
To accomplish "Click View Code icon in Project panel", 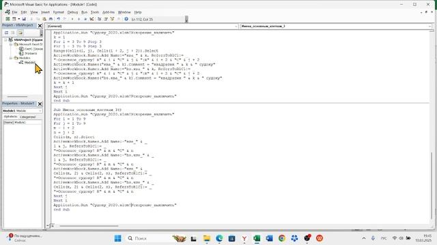I will pyautogui.click(x=6, y=33).
